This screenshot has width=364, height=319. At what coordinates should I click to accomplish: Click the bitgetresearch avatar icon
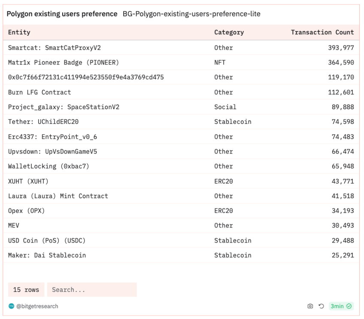11,306
